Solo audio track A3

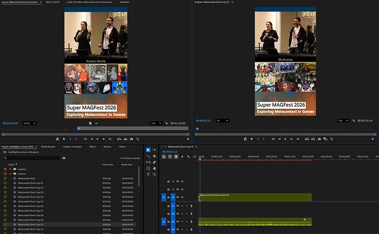point(187,222)
